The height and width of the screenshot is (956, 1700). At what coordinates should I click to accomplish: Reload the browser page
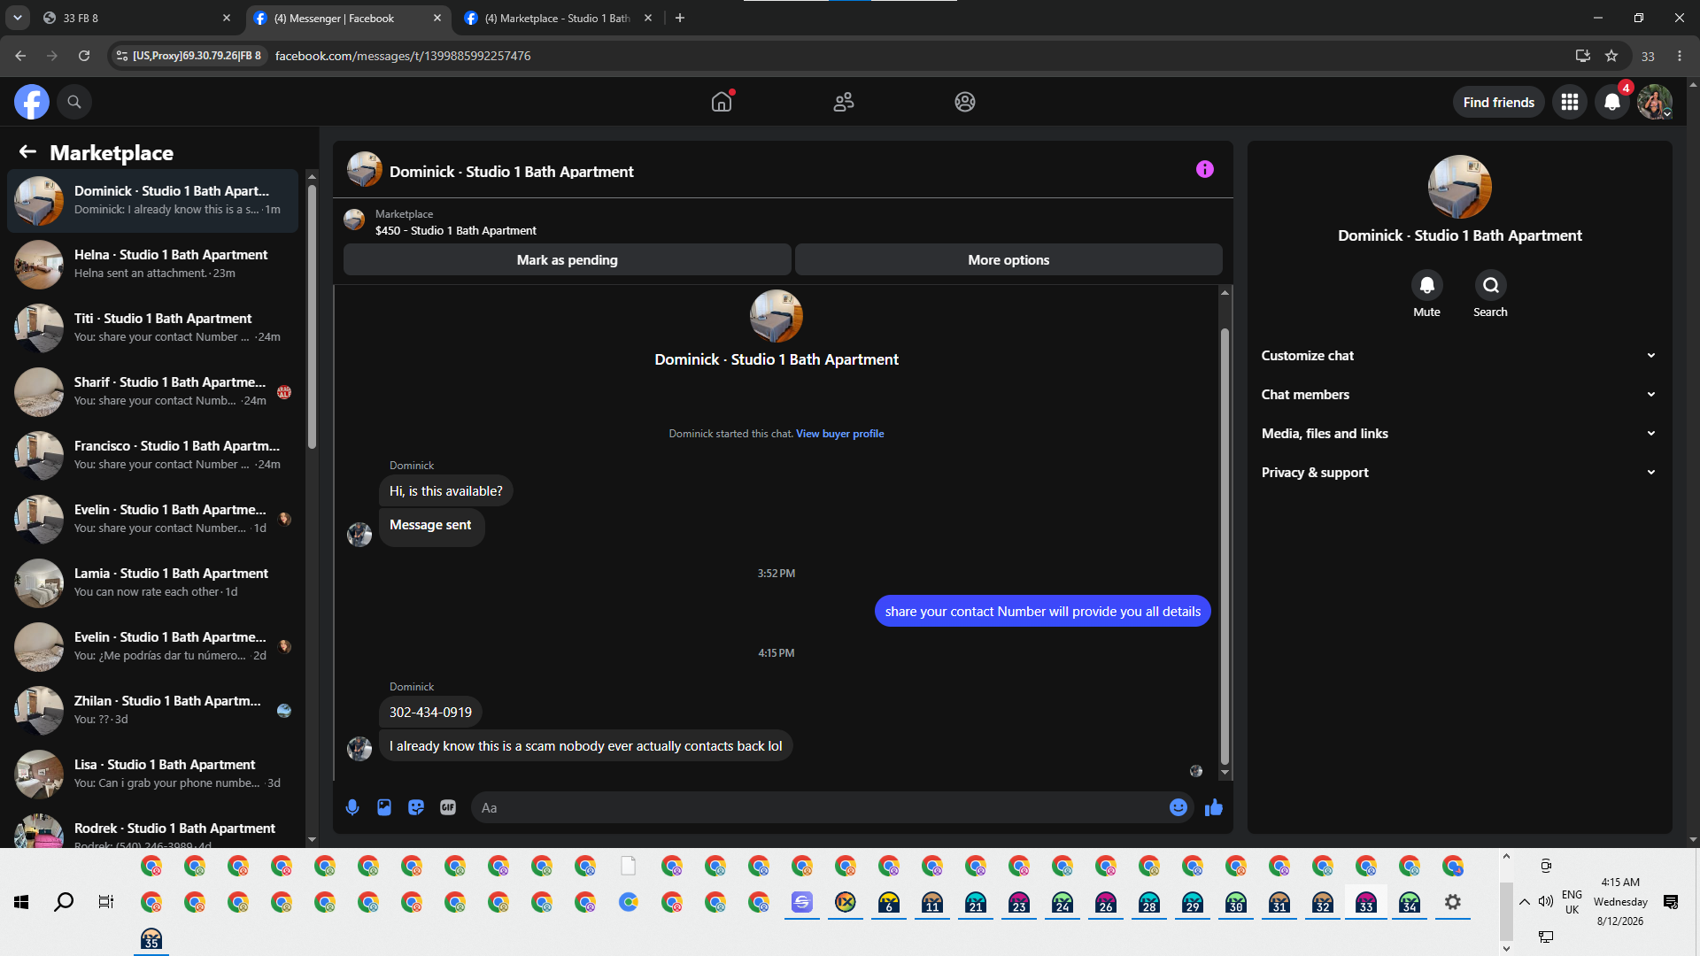pyautogui.click(x=84, y=56)
